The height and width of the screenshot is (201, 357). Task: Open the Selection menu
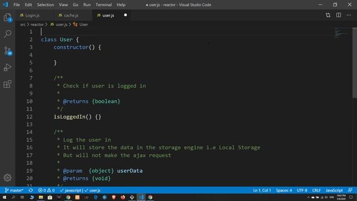45,4
